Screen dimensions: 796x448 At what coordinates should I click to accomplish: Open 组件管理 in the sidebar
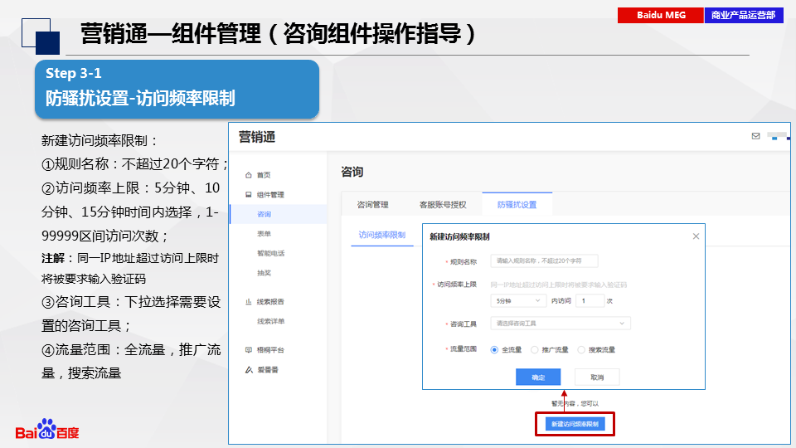[x=270, y=194]
